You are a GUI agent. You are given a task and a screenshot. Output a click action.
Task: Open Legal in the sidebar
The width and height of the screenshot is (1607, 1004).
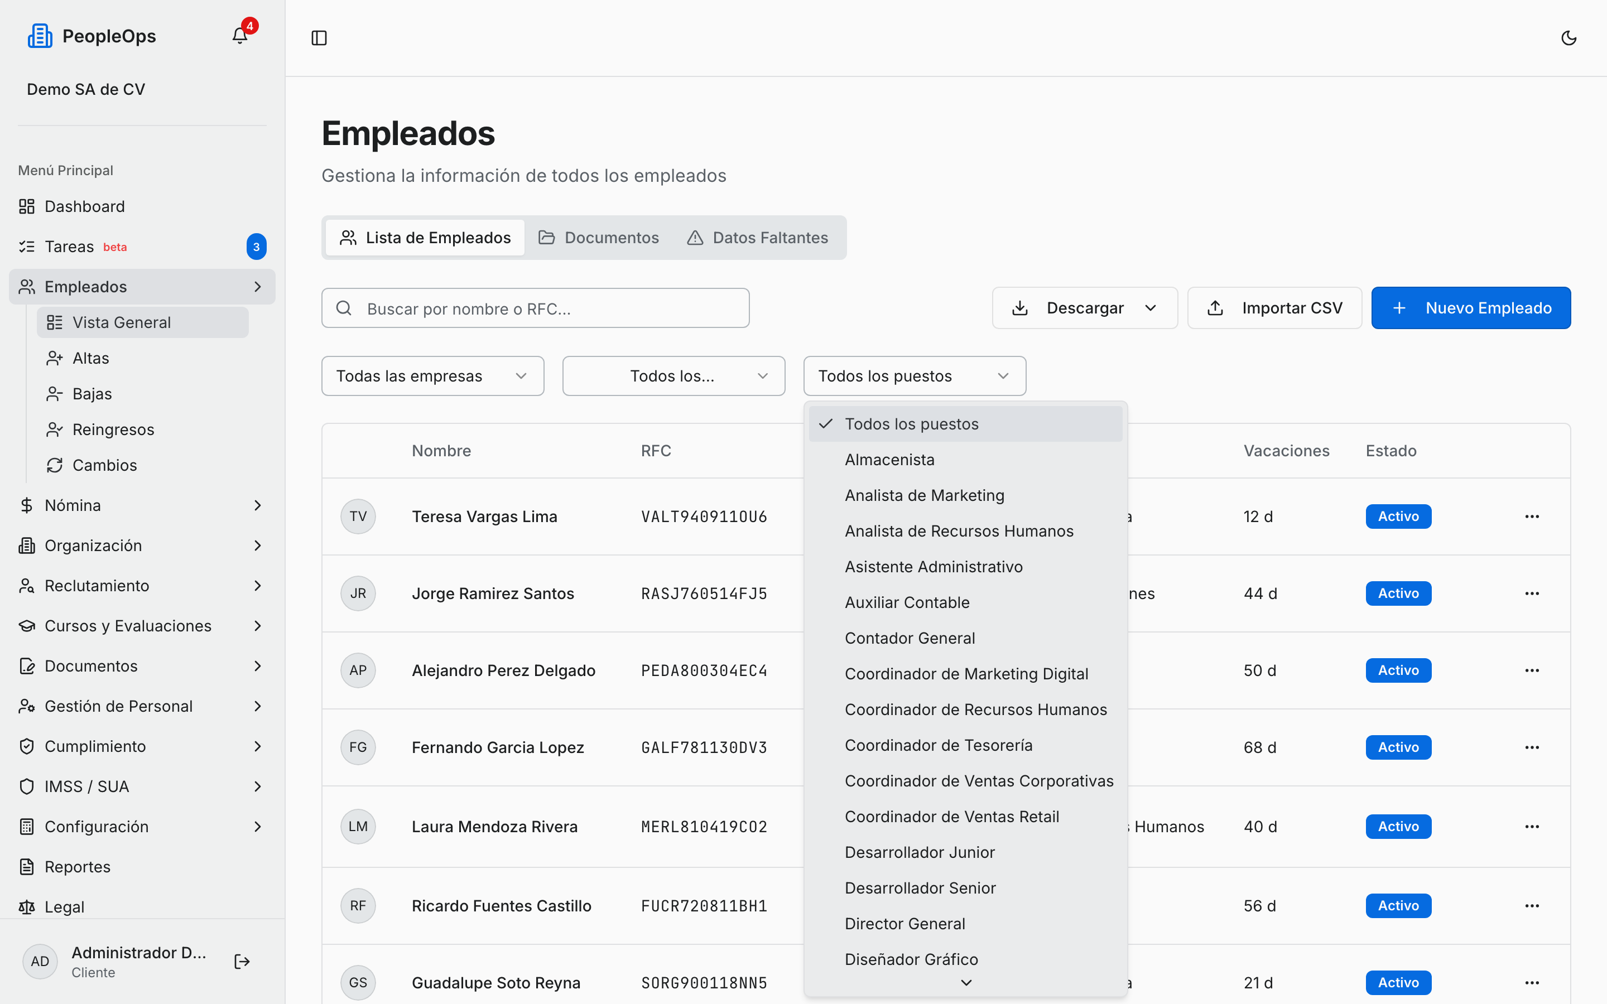click(142, 906)
